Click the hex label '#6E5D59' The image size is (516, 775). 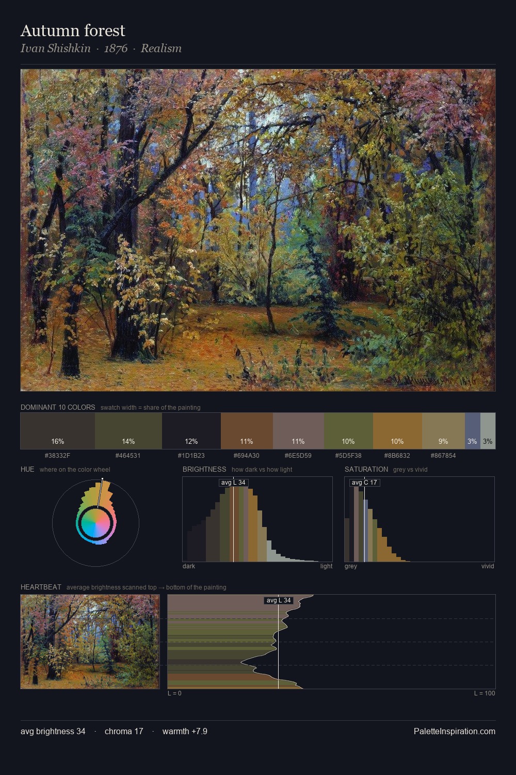[298, 456]
